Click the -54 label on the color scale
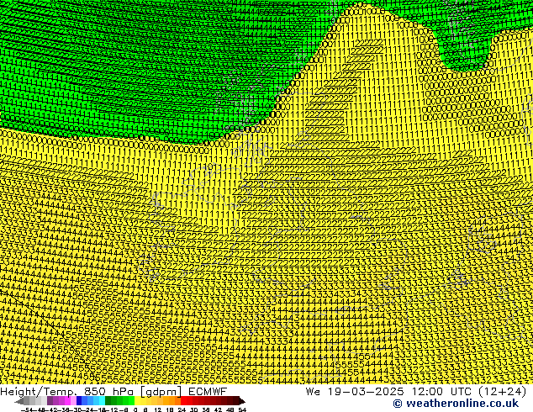Screen dimensions: 533x412 27,410
